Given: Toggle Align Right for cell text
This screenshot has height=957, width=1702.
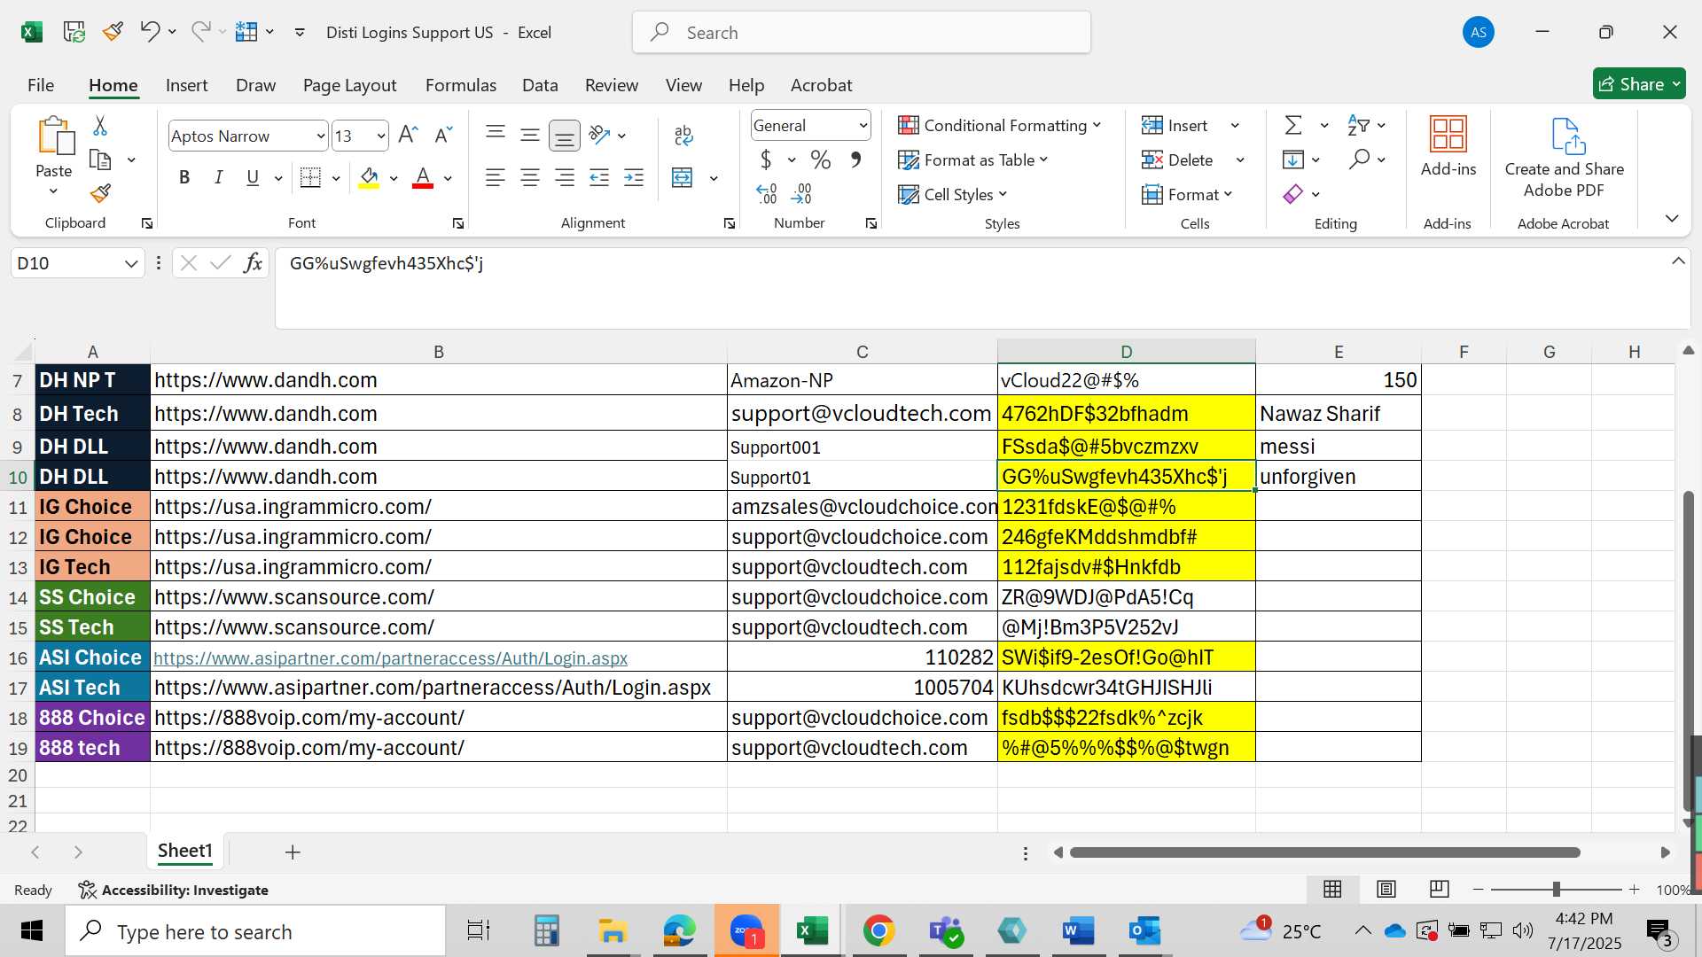Looking at the screenshot, I should tap(565, 178).
